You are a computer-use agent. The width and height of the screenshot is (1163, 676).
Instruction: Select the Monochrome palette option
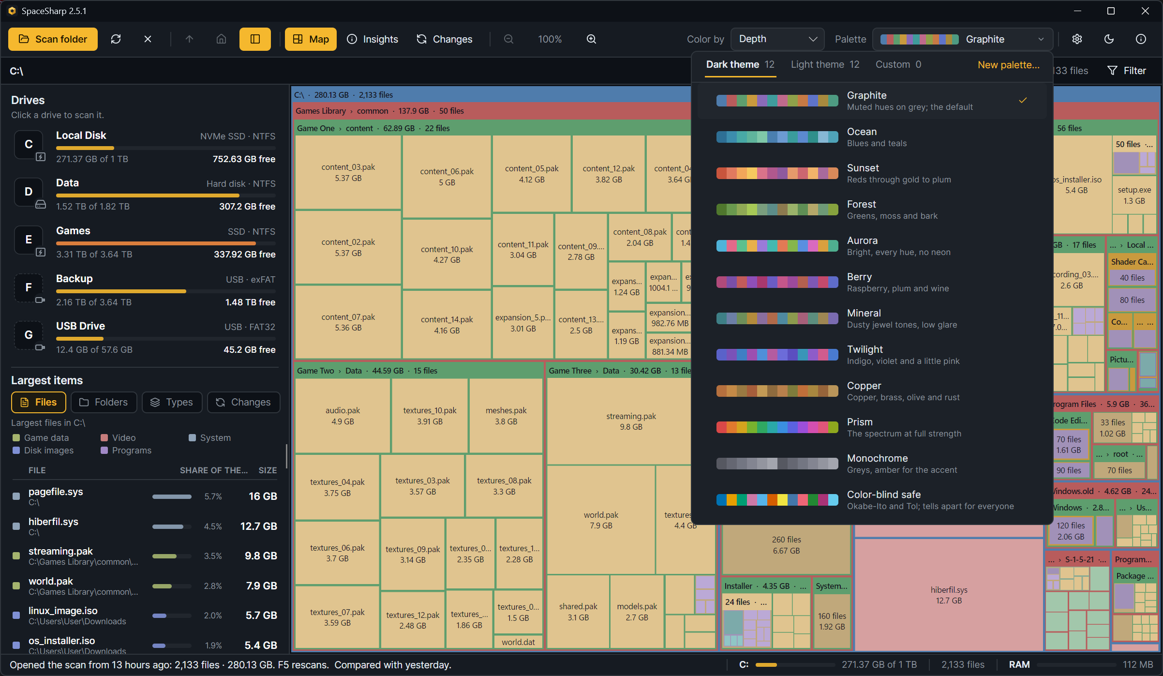(872, 464)
